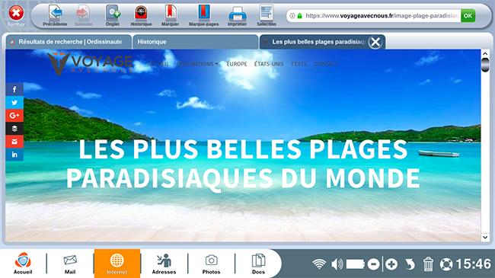Open Docs in the bottom dock
This screenshot has height=278, width=495.
[258, 264]
